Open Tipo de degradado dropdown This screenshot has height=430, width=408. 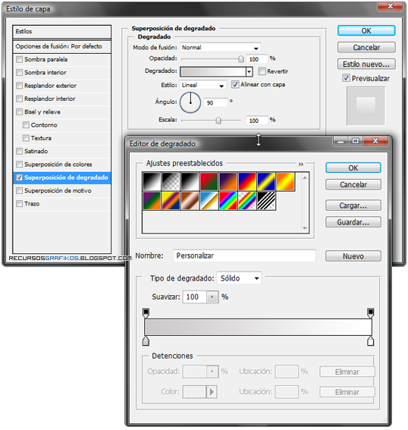[239, 278]
